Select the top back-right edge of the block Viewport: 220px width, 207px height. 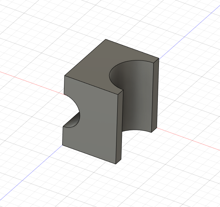(132, 49)
